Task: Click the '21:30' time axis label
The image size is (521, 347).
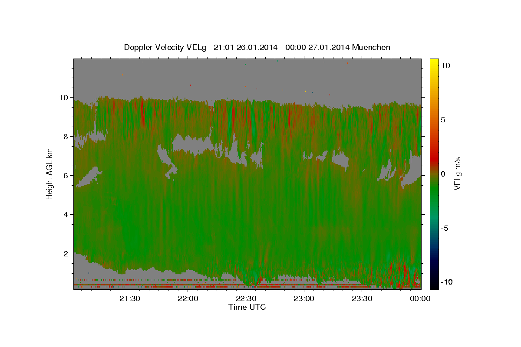Action: (129, 298)
